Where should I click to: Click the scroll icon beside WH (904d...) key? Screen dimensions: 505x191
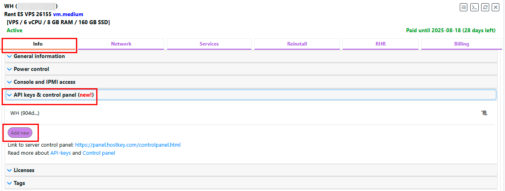(x=484, y=113)
